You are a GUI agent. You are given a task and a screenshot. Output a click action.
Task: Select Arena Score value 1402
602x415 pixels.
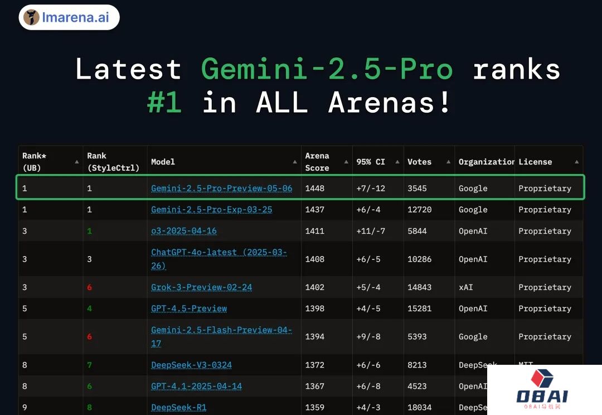[x=315, y=287]
